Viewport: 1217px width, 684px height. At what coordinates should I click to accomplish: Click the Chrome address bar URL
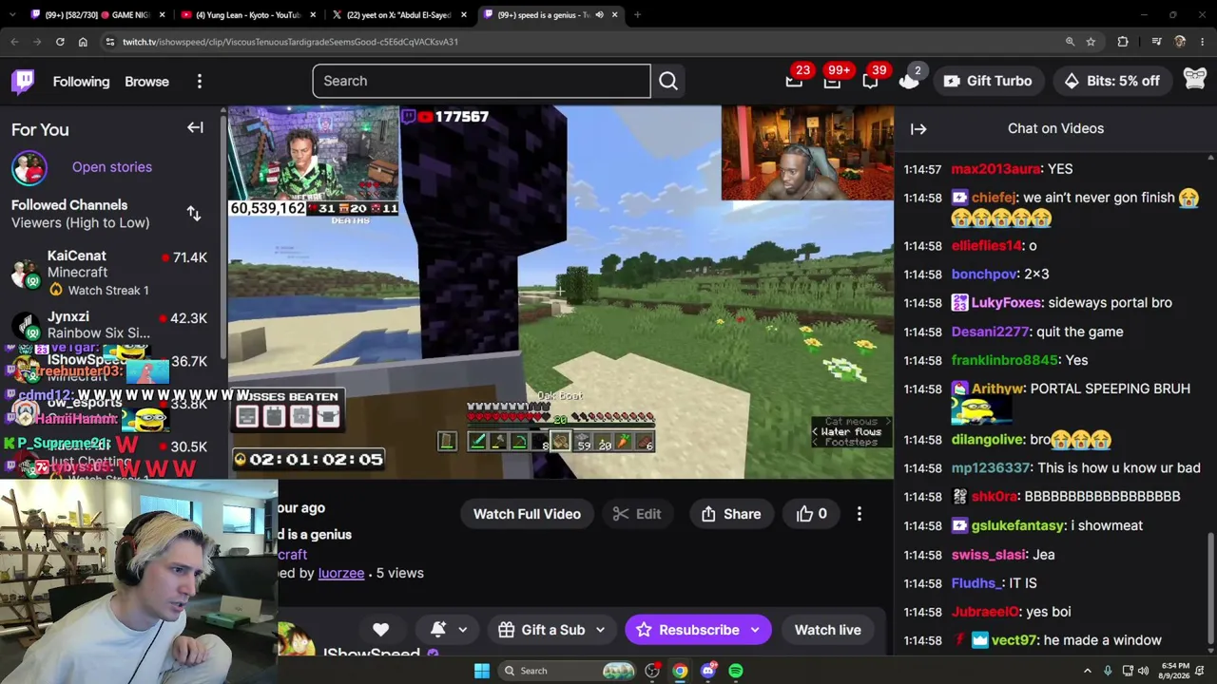(290, 42)
